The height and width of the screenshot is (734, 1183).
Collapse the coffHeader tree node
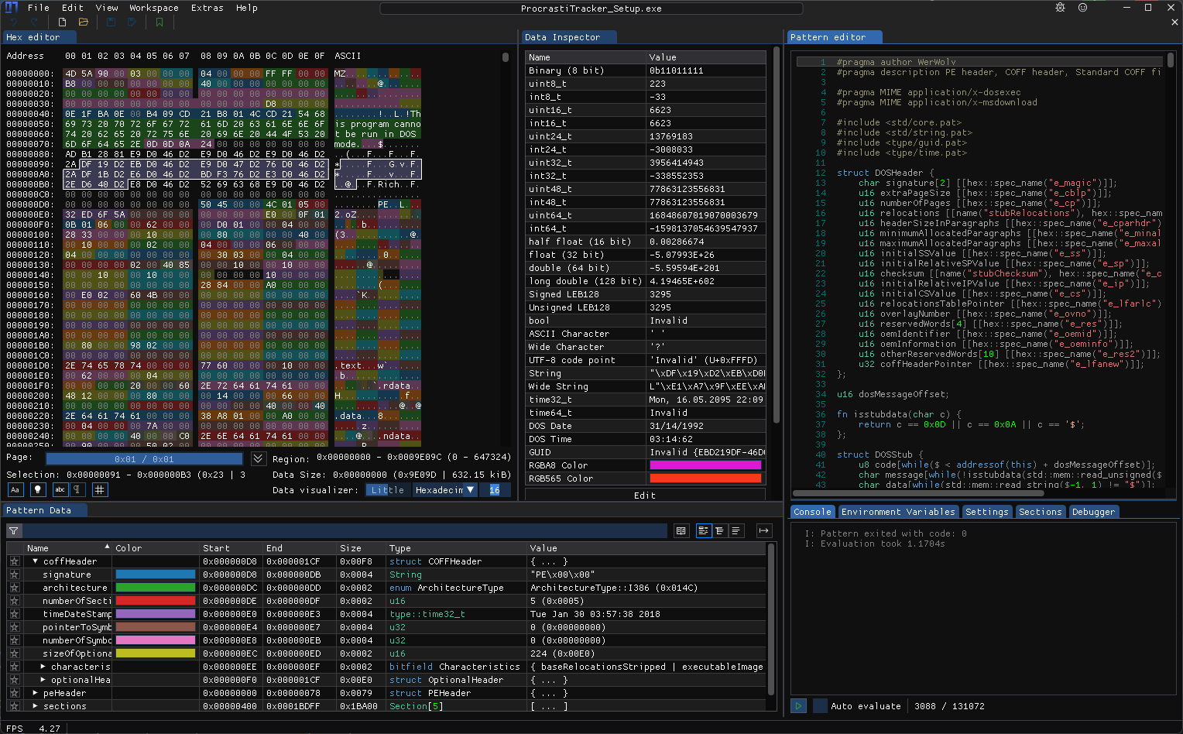[x=35, y=561]
